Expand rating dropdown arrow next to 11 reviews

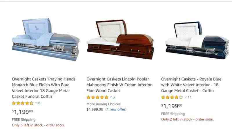point(186,97)
